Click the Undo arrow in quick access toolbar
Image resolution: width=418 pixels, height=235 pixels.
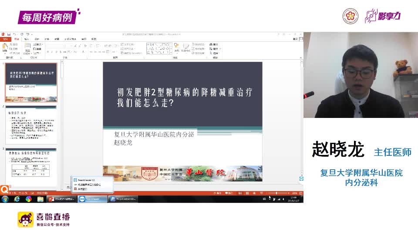pos(15,34)
